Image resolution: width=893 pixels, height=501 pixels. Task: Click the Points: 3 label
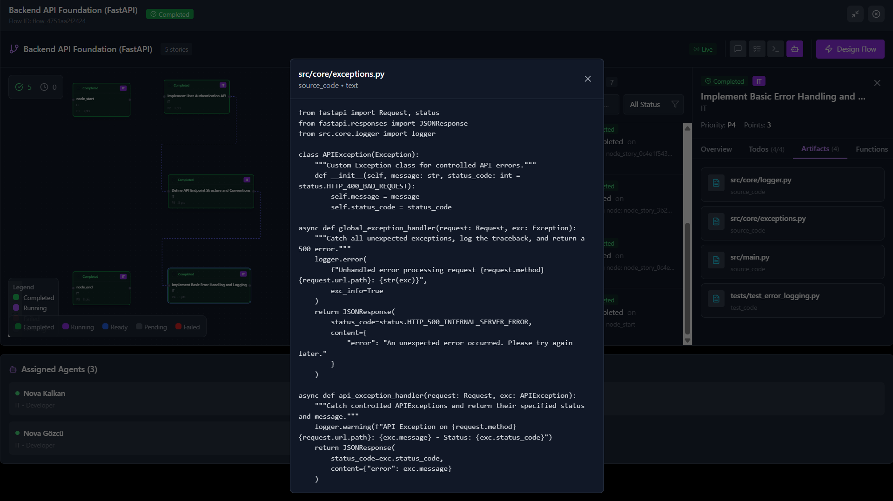pos(757,125)
